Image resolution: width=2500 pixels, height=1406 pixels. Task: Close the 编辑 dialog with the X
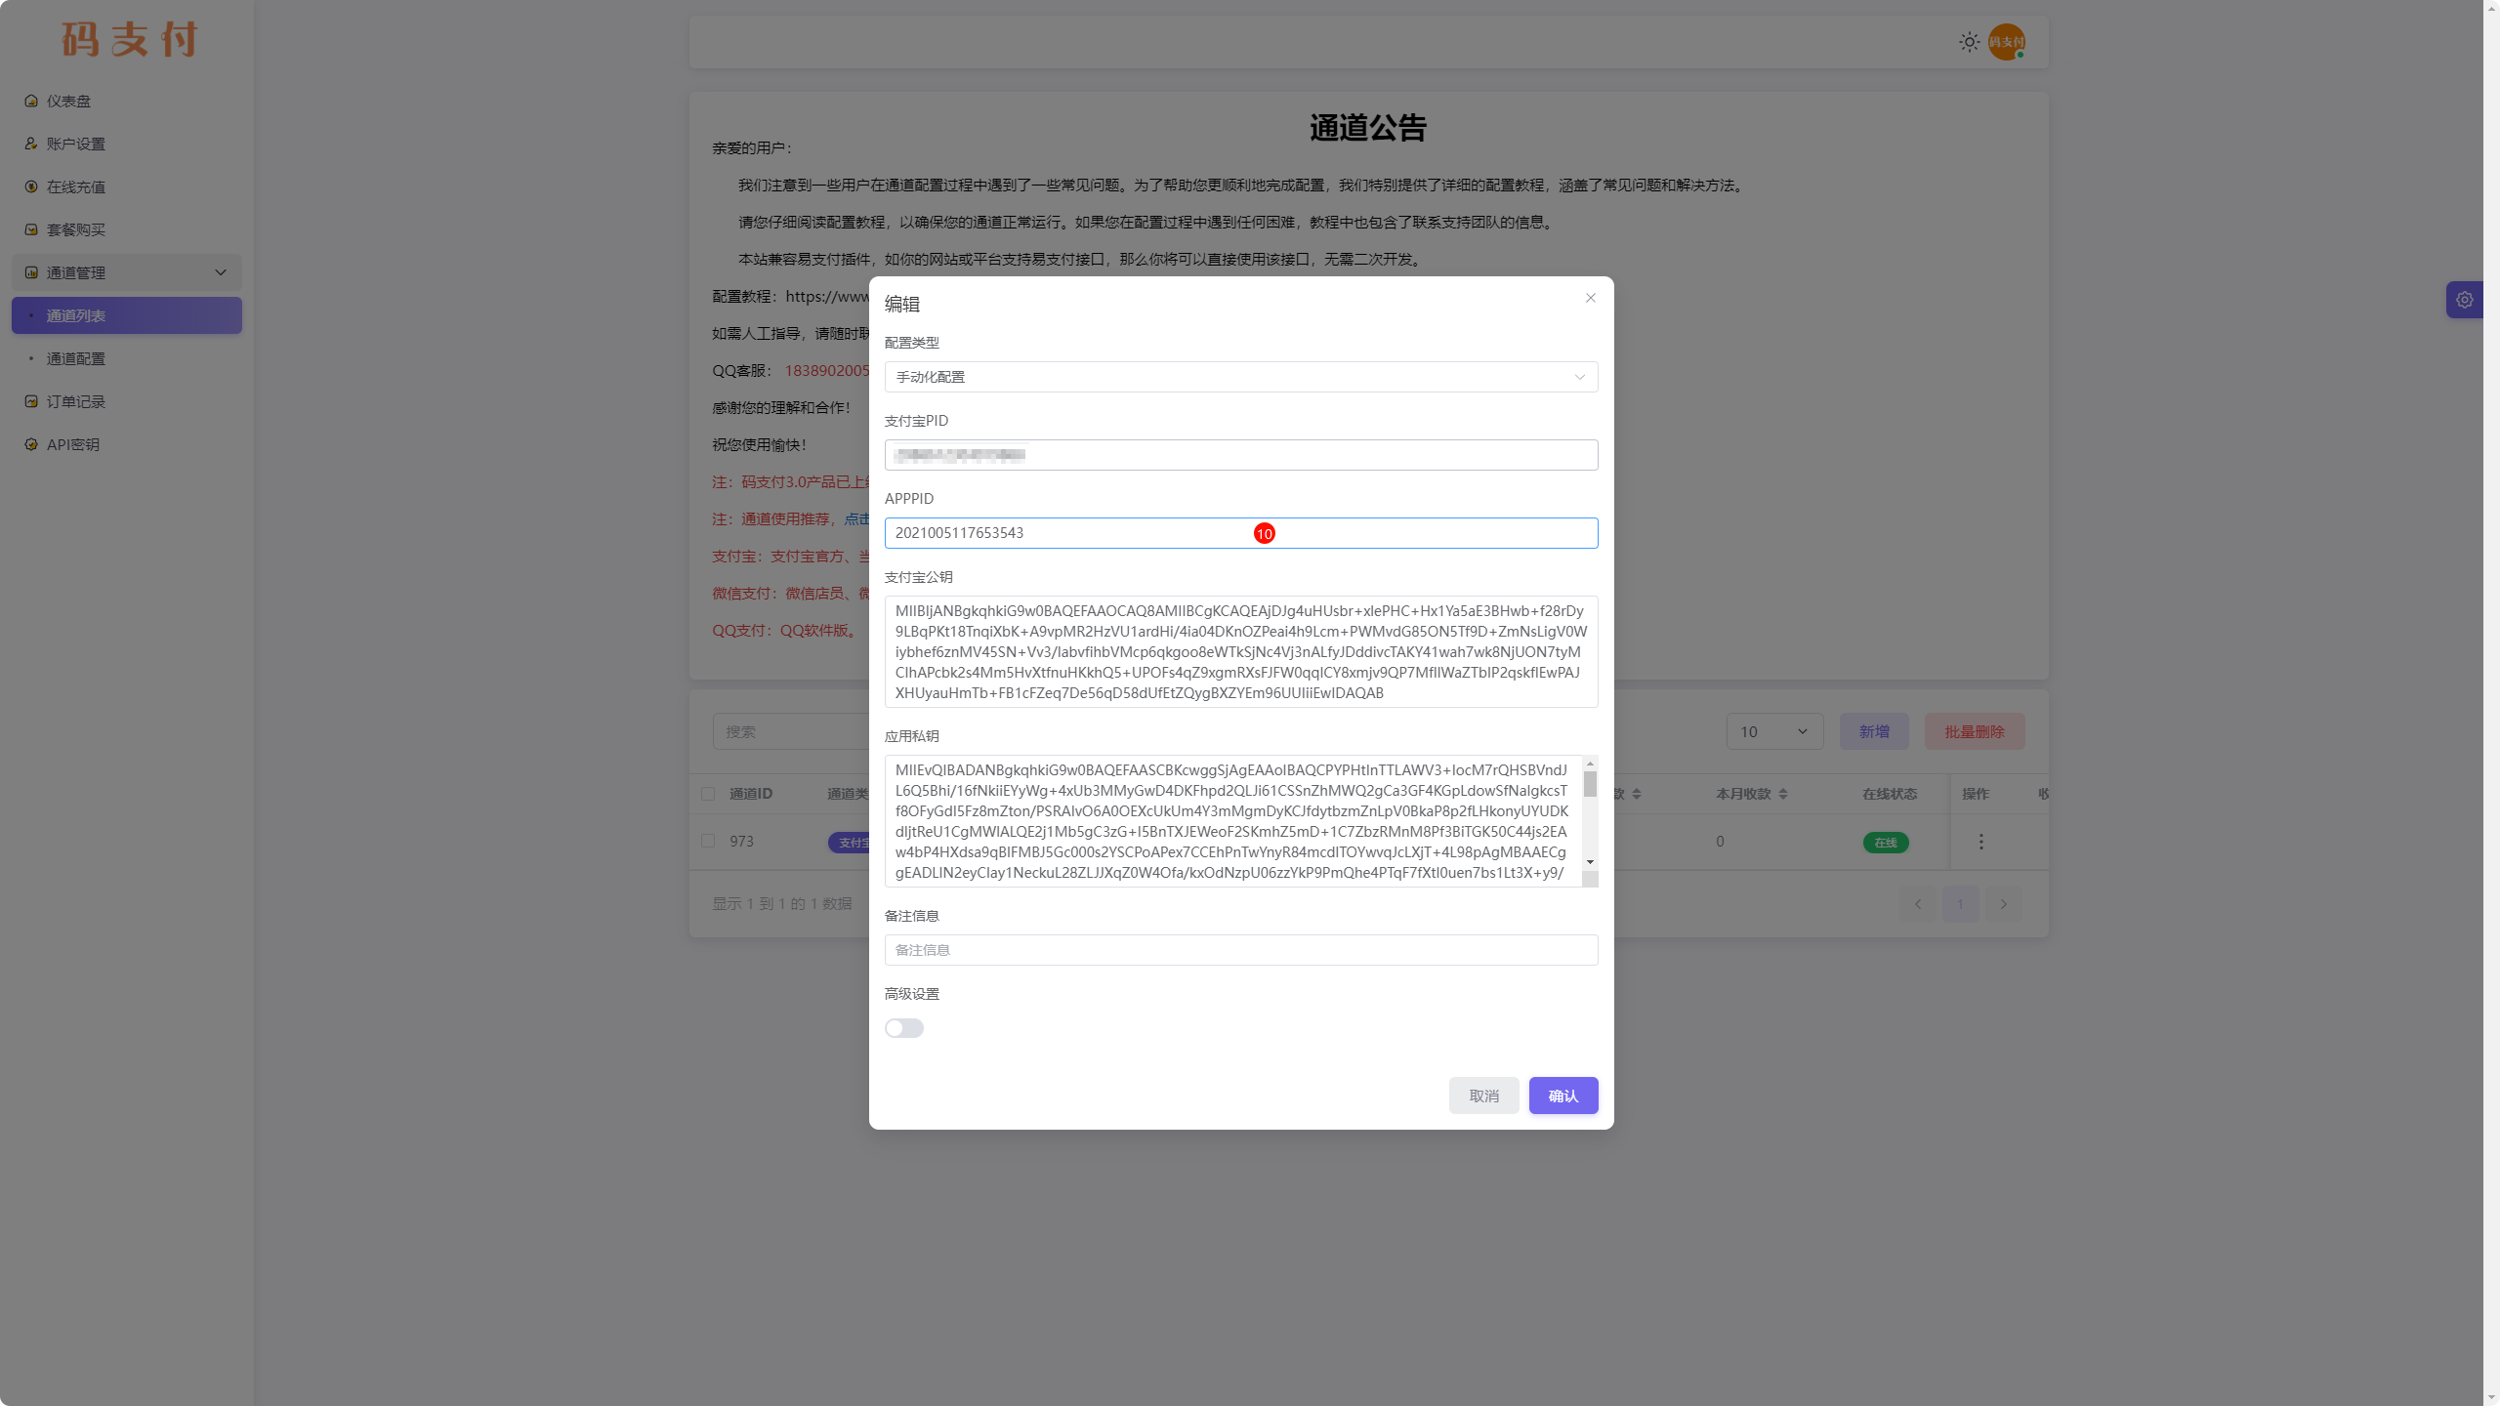(x=1590, y=298)
